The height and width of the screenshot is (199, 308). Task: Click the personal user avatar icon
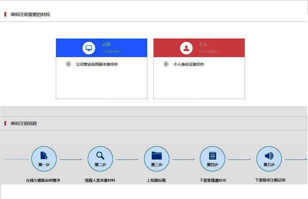(x=186, y=48)
